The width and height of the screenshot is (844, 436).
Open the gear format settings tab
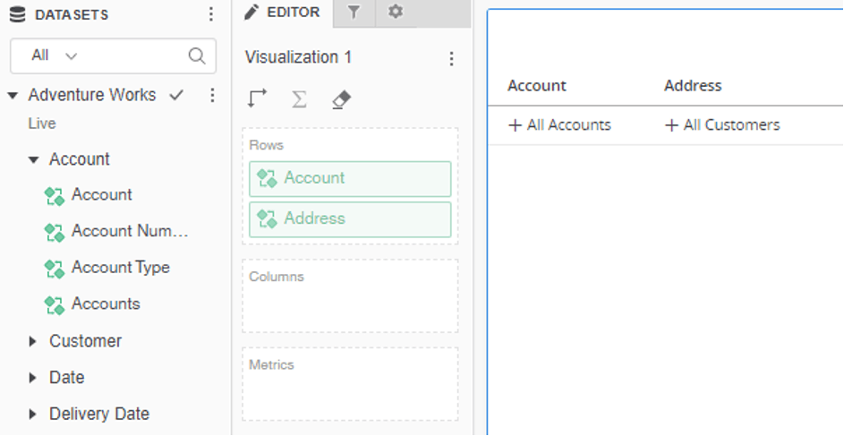pyautogui.click(x=396, y=13)
